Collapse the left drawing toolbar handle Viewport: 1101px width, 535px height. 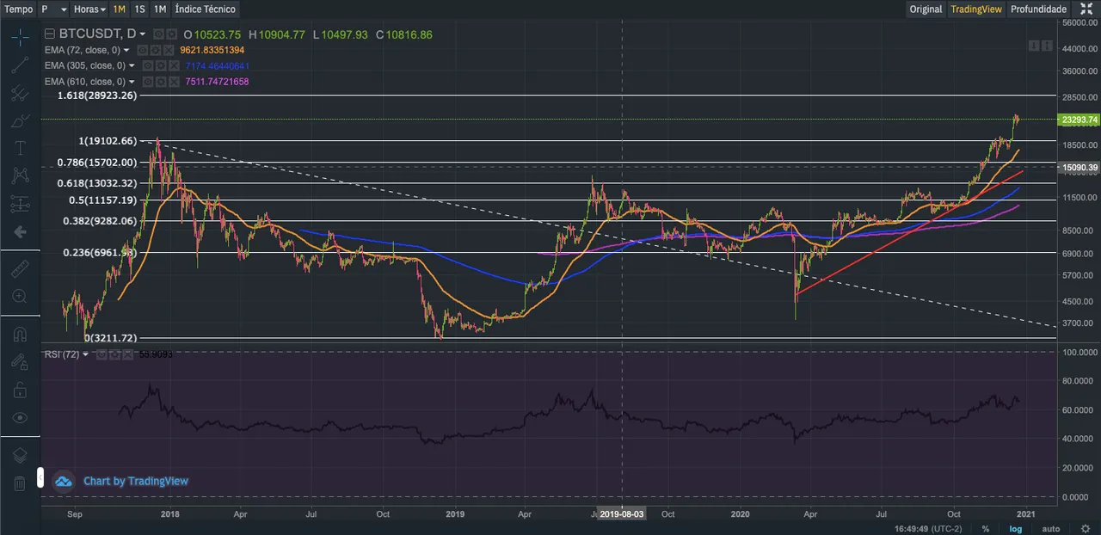40,477
